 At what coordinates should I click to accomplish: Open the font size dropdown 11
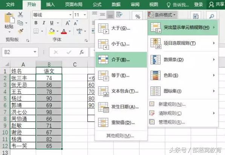[85, 15]
